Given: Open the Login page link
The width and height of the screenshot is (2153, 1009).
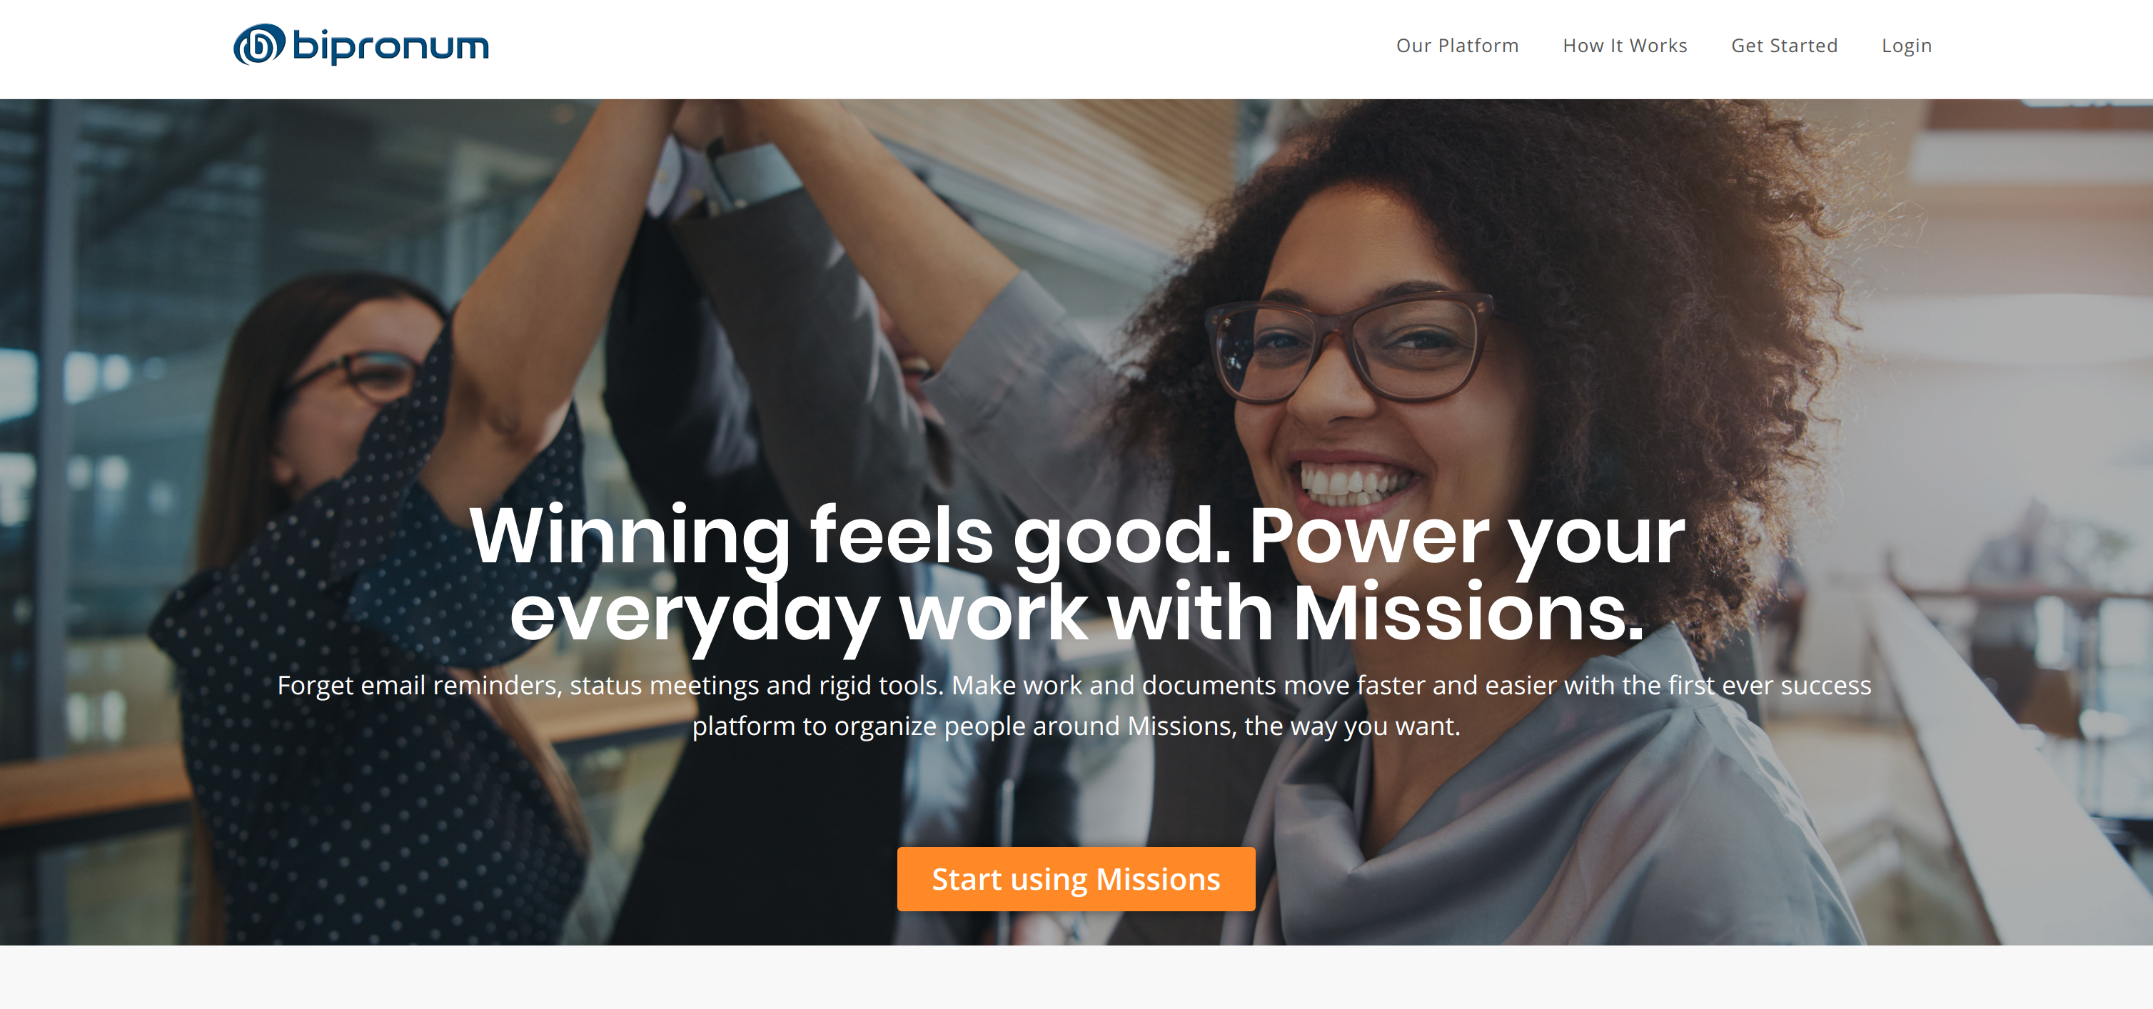Looking at the screenshot, I should click(1905, 45).
